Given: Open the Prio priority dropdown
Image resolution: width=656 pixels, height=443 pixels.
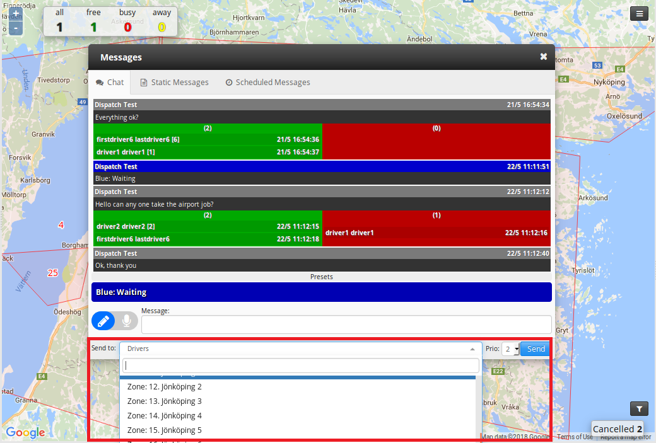Looking at the screenshot, I should pyautogui.click(x=510, y=349).
